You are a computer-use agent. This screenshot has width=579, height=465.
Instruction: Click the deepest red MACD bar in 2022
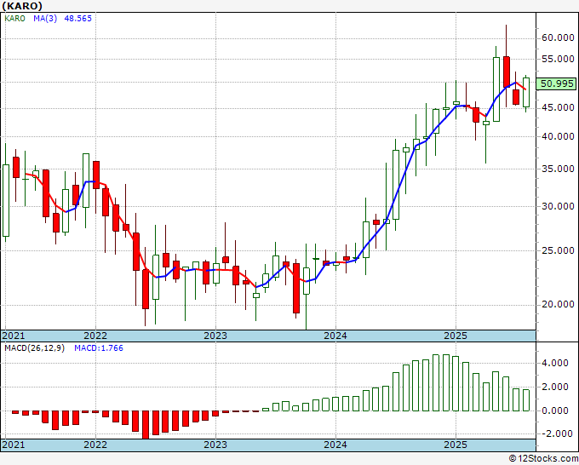(146, 425)
